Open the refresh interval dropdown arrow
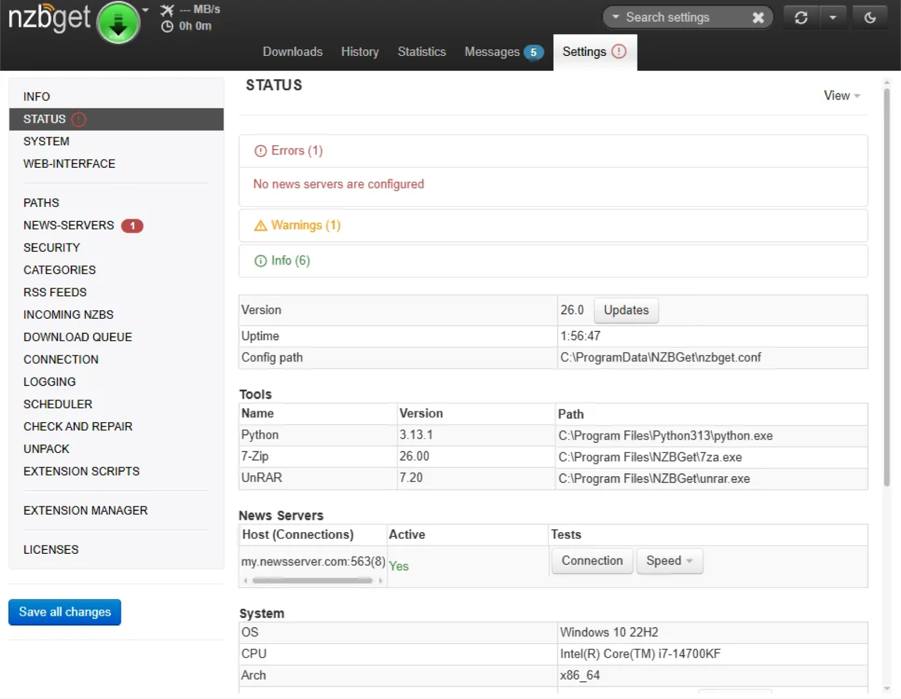The width and height of the screenshot is (901, 699). coord(832,18)
